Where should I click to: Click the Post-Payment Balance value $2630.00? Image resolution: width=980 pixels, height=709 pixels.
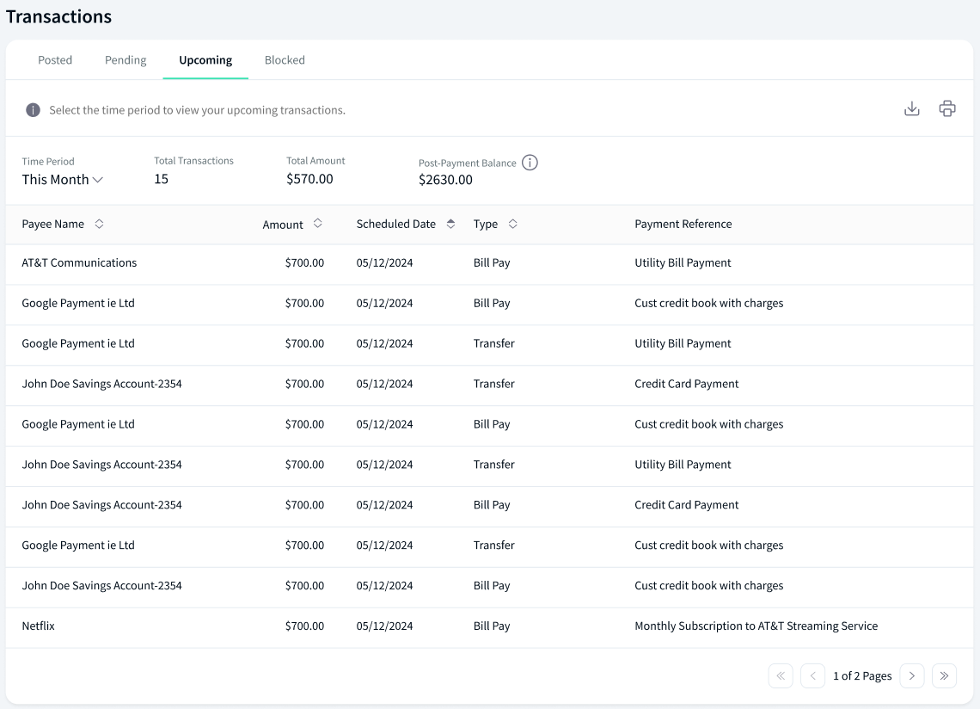click(445, 180)
